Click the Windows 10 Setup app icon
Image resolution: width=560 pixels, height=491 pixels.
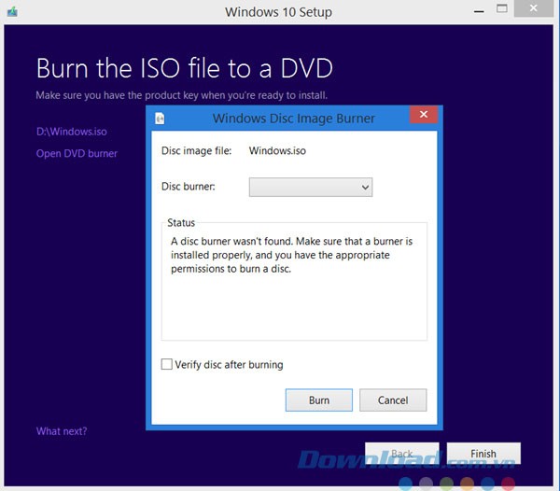[12, 12]
